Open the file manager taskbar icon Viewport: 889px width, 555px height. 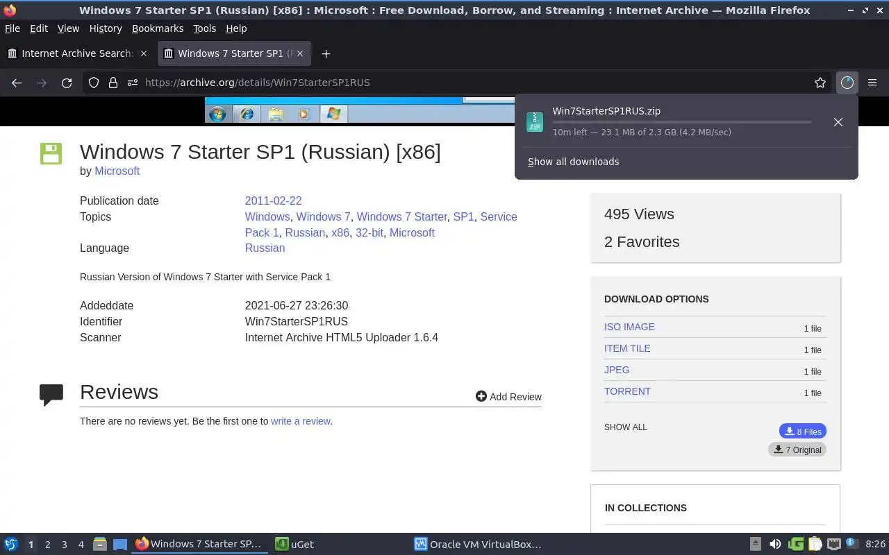point(99,544)
